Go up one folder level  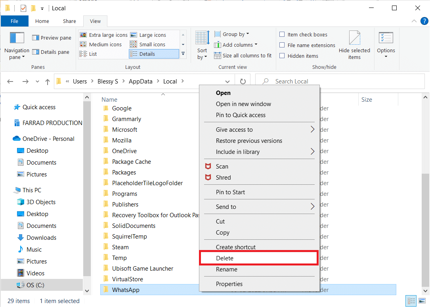pyautogui.click(x=48, y=81)
